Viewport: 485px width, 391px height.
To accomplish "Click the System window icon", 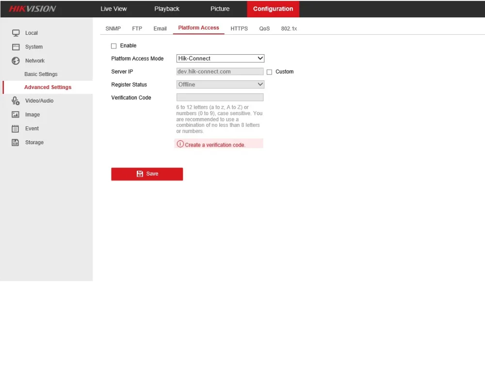I will click(16, 47).
